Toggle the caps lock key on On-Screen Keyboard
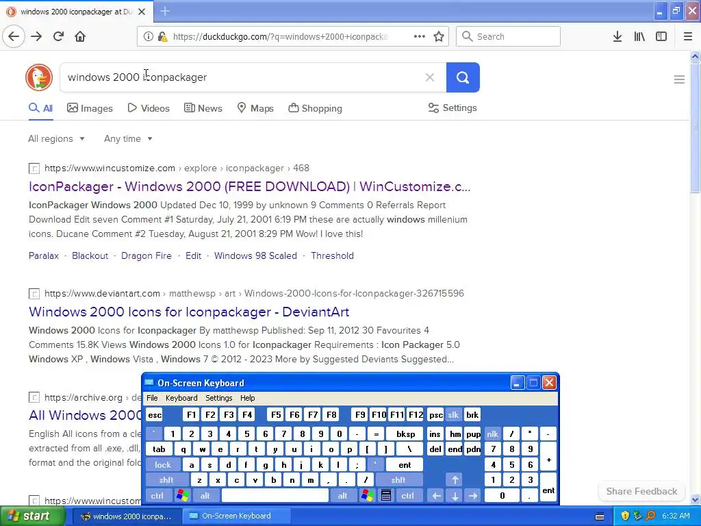The width and height of the screenshot is (701, 526). pos(163,465)
